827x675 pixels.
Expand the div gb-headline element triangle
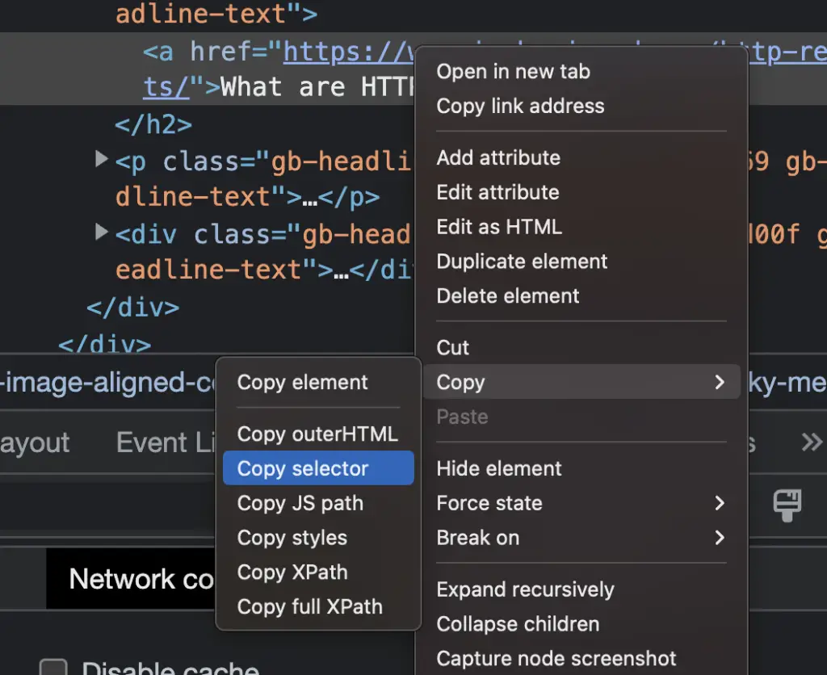(101, 232)
